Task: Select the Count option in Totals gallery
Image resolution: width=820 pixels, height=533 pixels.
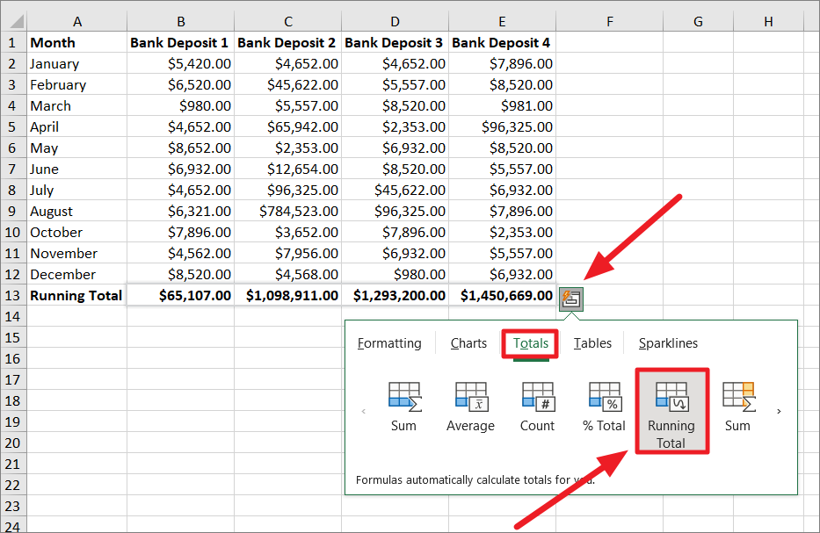Action: [537, 406]
